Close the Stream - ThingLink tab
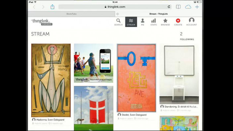 (x=117, y=14)
